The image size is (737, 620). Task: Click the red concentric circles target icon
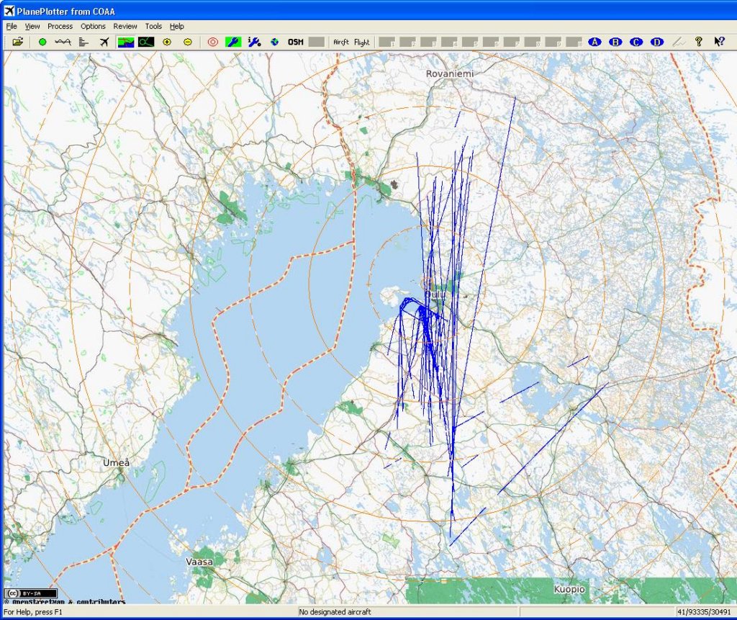click(x=212, y=42)
